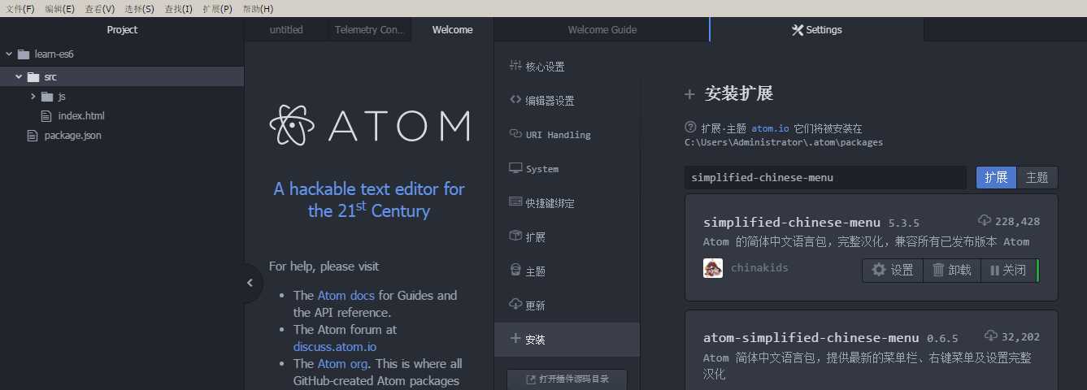This screenshot has width=1087, height=390.
Task: Click the package.json file icon
Action: pos(33,136)
